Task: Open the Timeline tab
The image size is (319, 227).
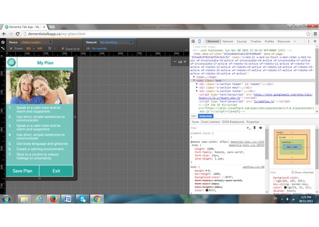Action: [x=256, y=41]
